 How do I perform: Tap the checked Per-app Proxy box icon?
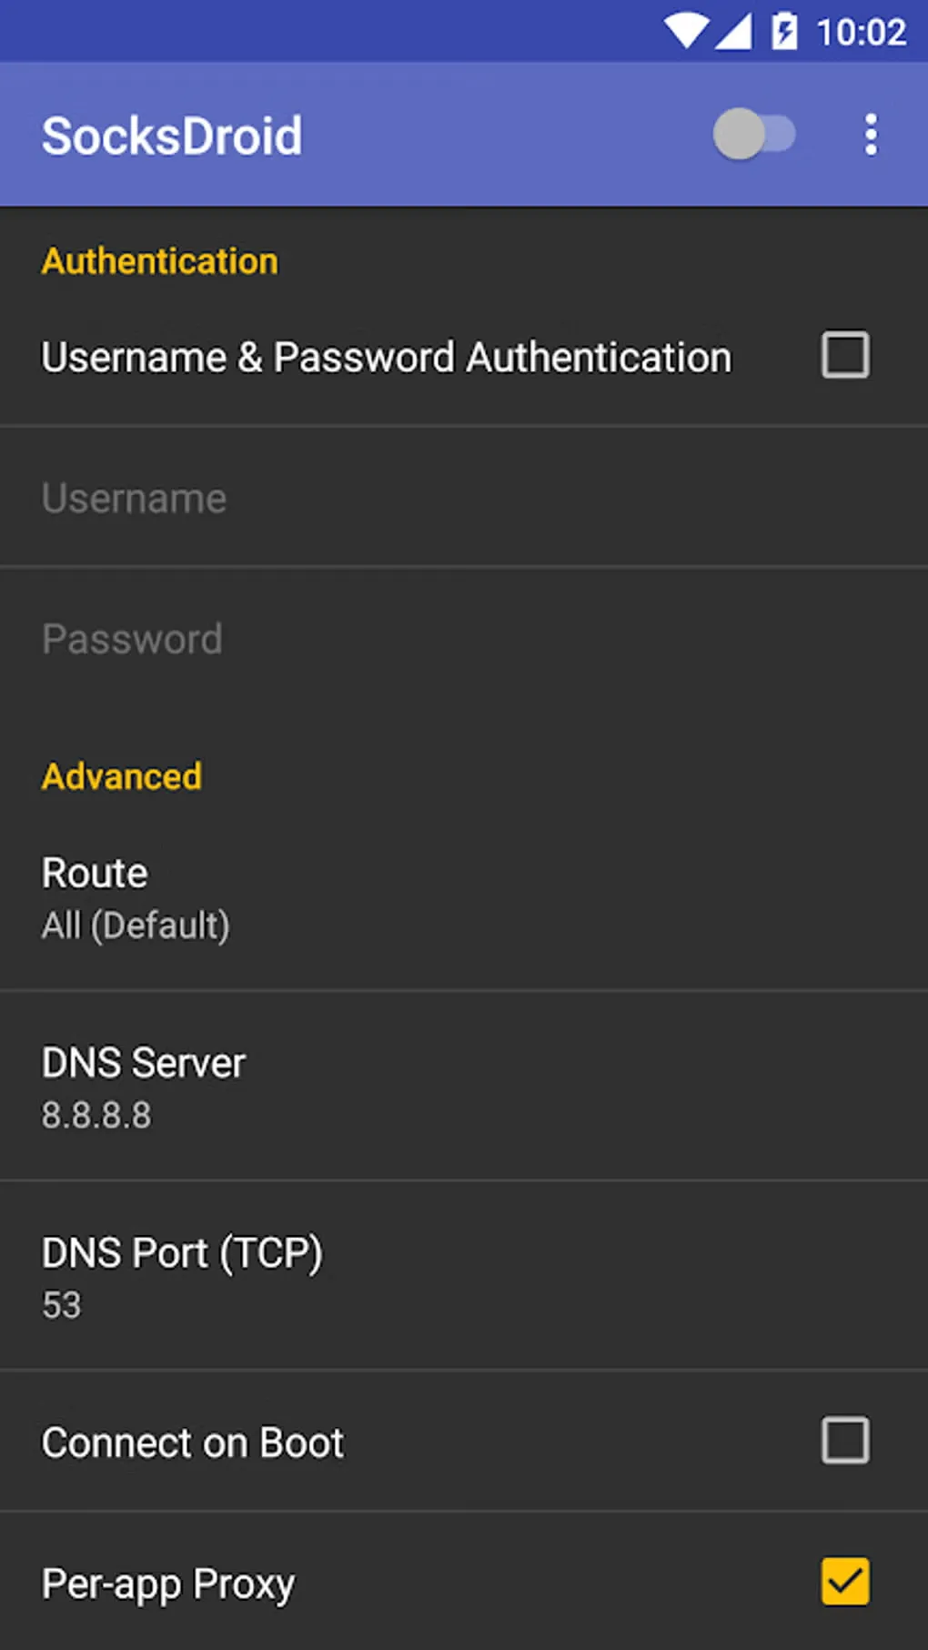tap(846, 1582)
